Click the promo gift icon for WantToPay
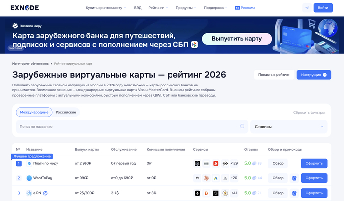Screen dimensions: 344x201 294,178
